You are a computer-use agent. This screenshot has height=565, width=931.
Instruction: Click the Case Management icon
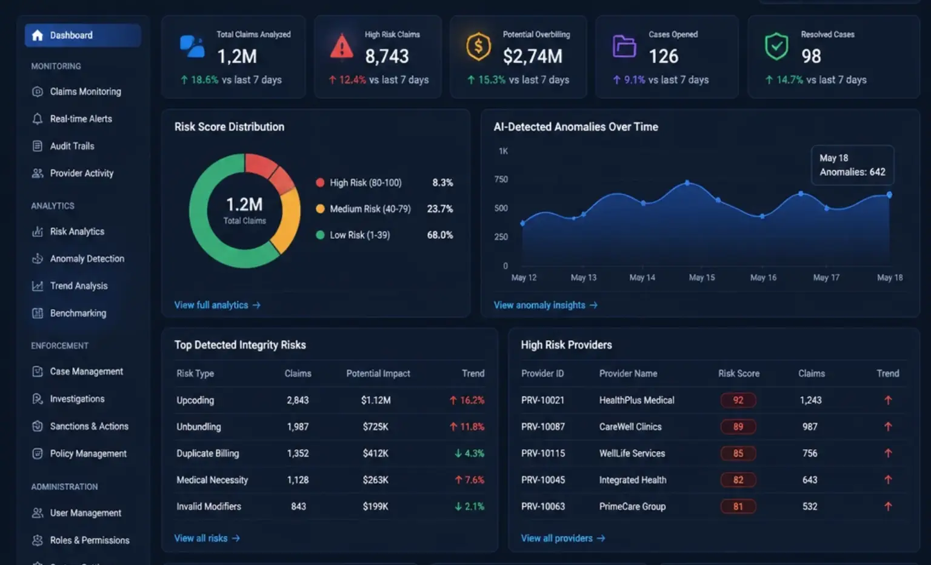click(38, 372)
